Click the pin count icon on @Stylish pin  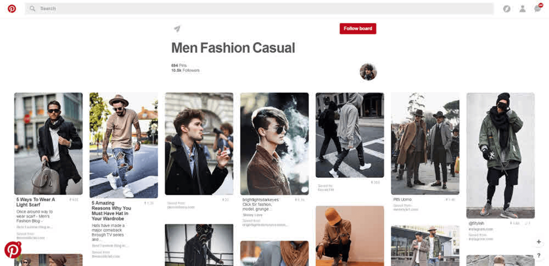pos(511,223)
